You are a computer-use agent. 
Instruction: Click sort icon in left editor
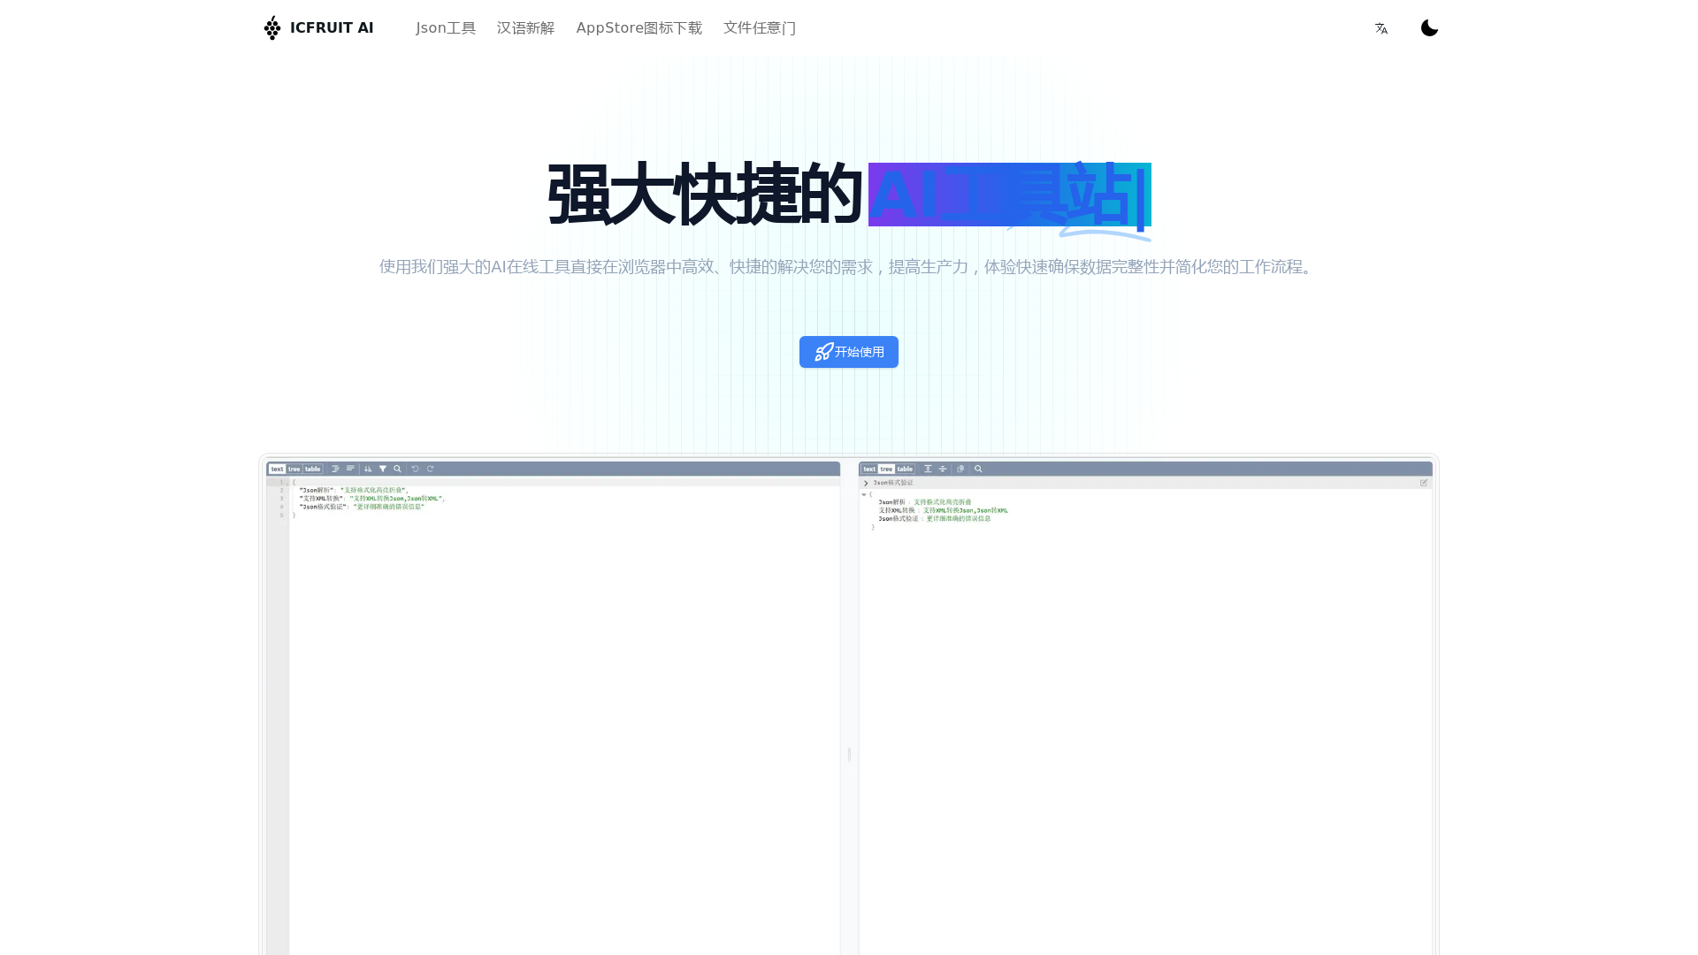coord(368,469)
